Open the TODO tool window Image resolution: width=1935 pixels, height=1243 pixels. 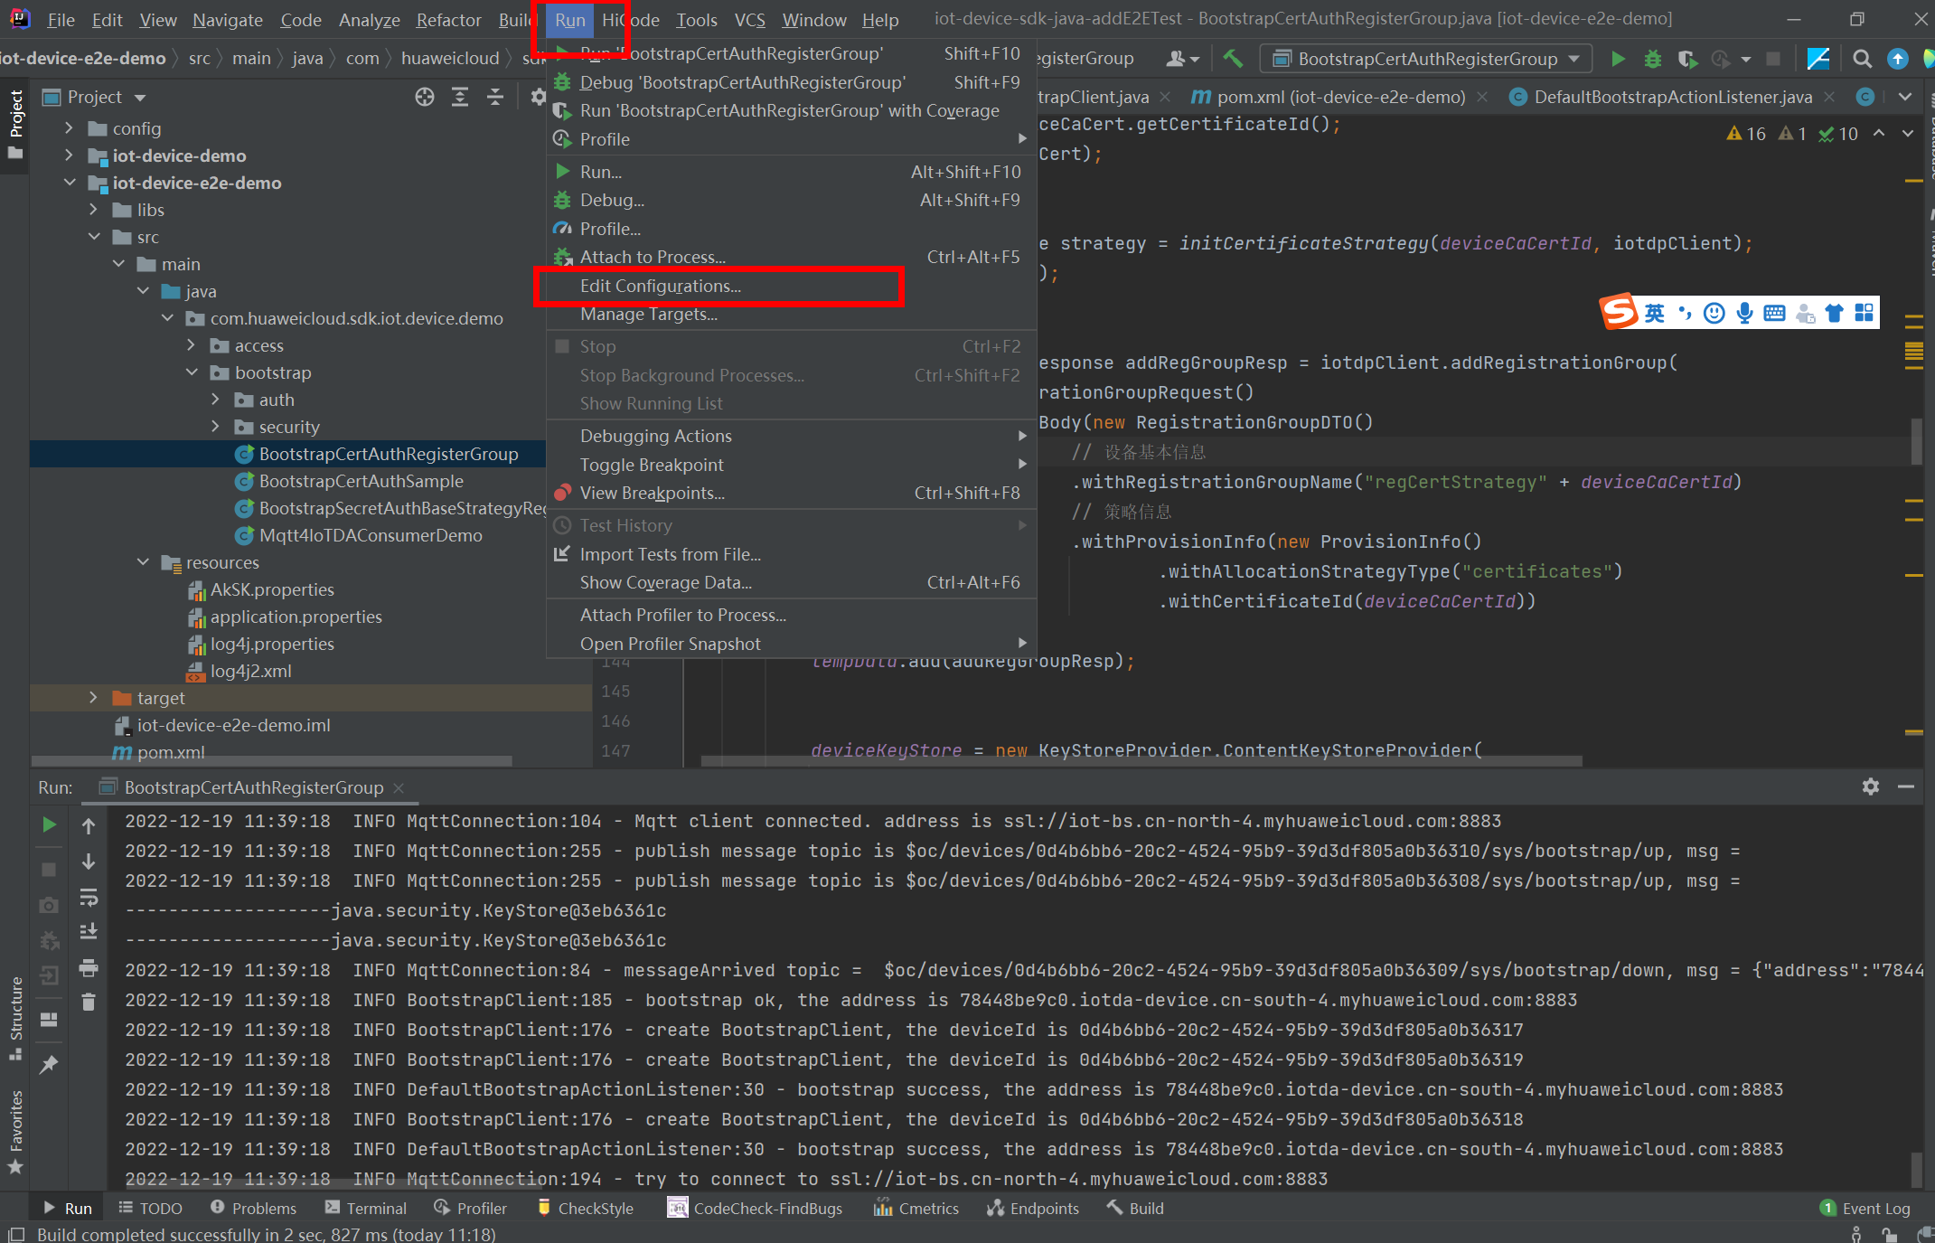tap(150, 1209)
